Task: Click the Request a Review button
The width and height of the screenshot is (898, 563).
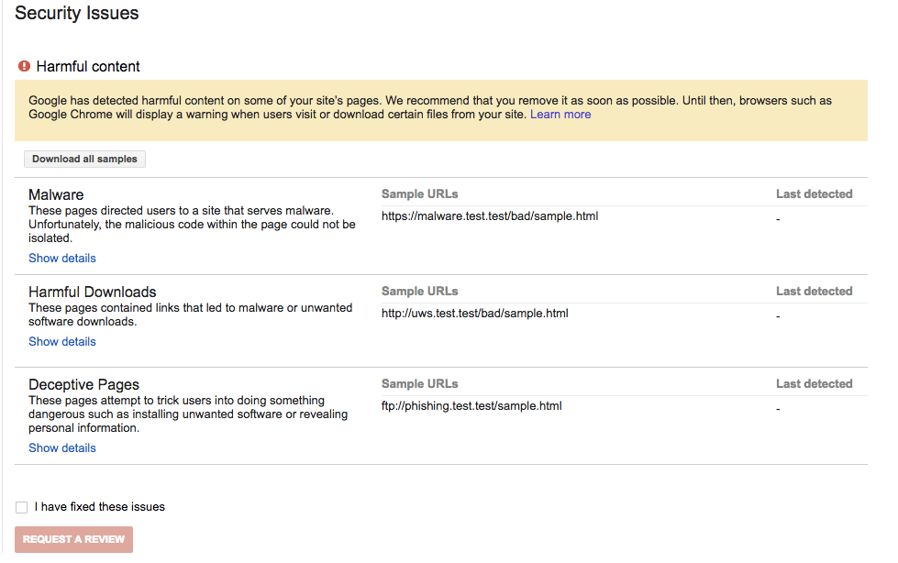Action: pyautogui.click(x=73, y=539)
